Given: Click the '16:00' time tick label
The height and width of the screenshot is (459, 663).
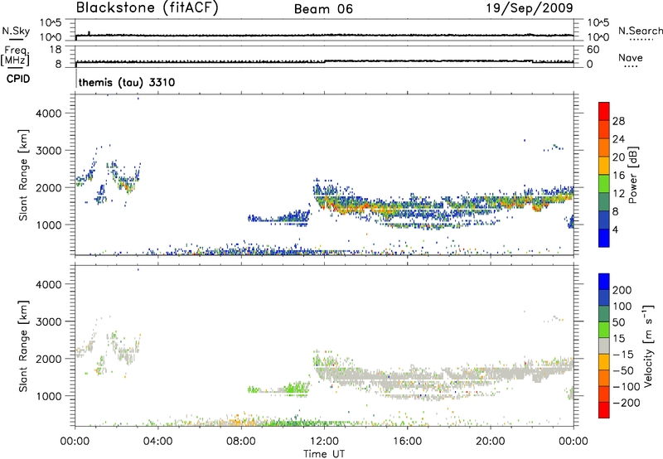Looking at the screenshot, I should [x=407, y=442].
